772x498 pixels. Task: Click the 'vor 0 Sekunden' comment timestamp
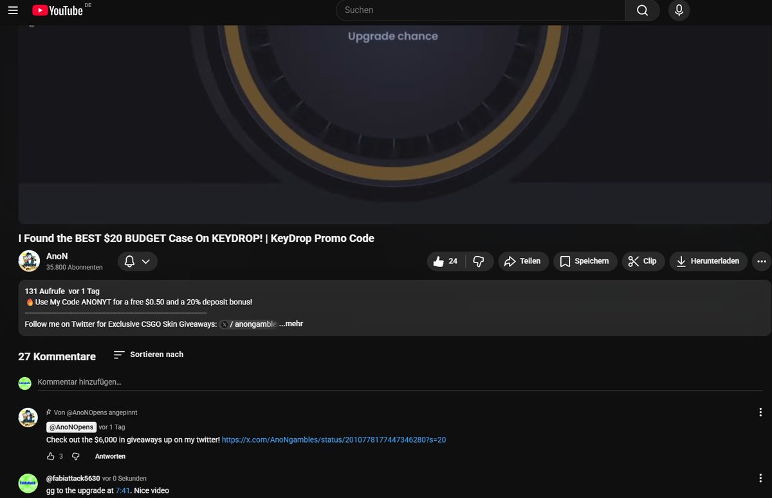coord(124,479)
